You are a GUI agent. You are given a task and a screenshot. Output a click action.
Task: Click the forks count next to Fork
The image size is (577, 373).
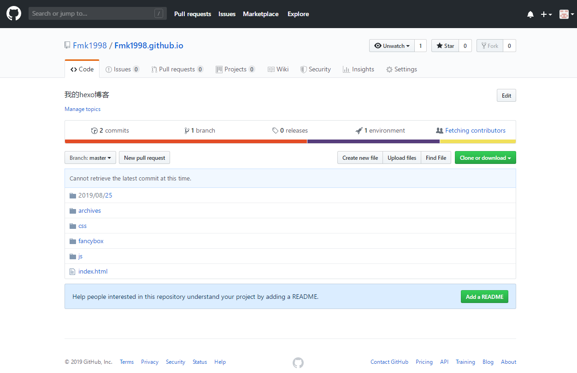click(509, 46)
